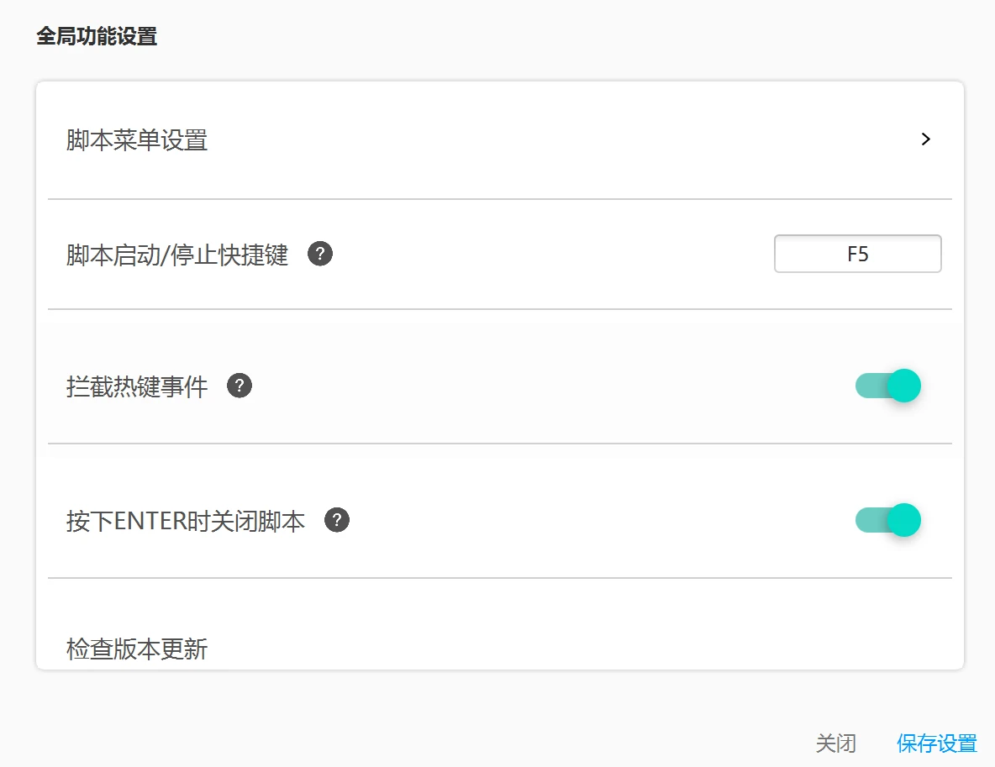Click the teal knob of 拦截热键事件 switch
995x767 pixels.
pos(903,386)
